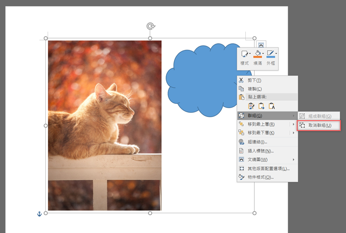Expand the 移到最下層 submenu arrow
This screenshot has width=346, height=233.
tap(294, 133)
